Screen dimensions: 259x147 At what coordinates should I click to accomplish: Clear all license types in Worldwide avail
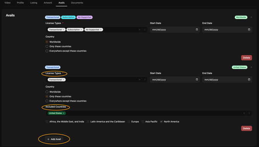click(140, 30)
